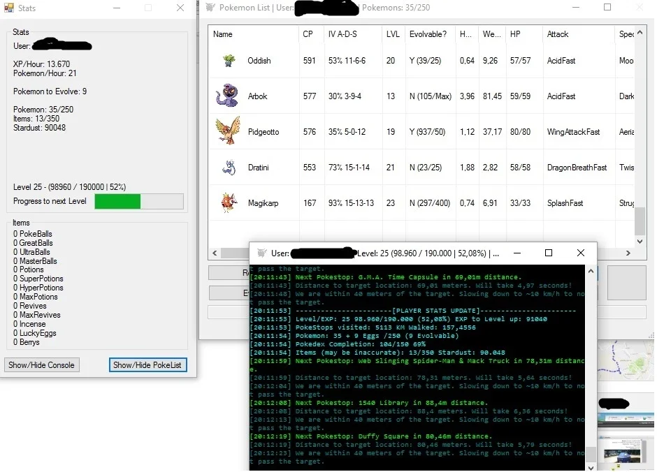
Task: Click Arbok's CP value 577
Action: tap(310, 96)
